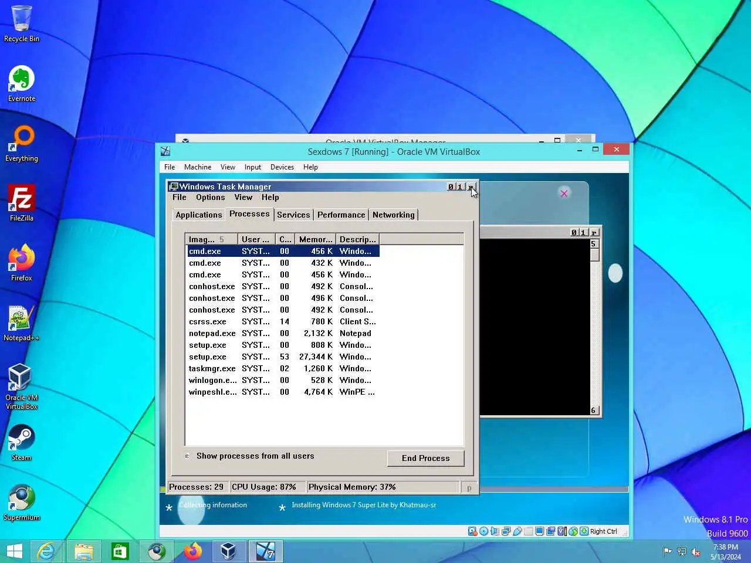This screenshot has height=563, width=751.
Task: Open the VirtualBox Machine menu
Action: [x=198, y=167]
